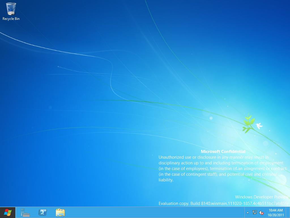Select the Recycle Bin desktop icon

pyautogui.click(x=11, y=11)
